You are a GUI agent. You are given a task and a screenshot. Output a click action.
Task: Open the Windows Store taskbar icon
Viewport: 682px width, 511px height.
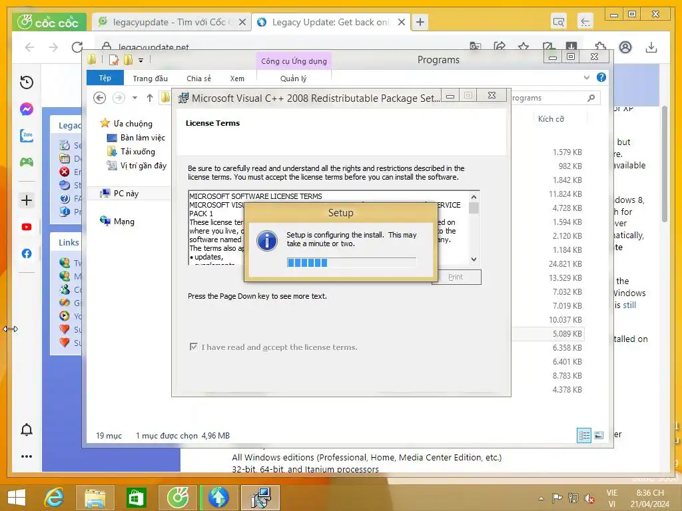(x=136, y=498)
